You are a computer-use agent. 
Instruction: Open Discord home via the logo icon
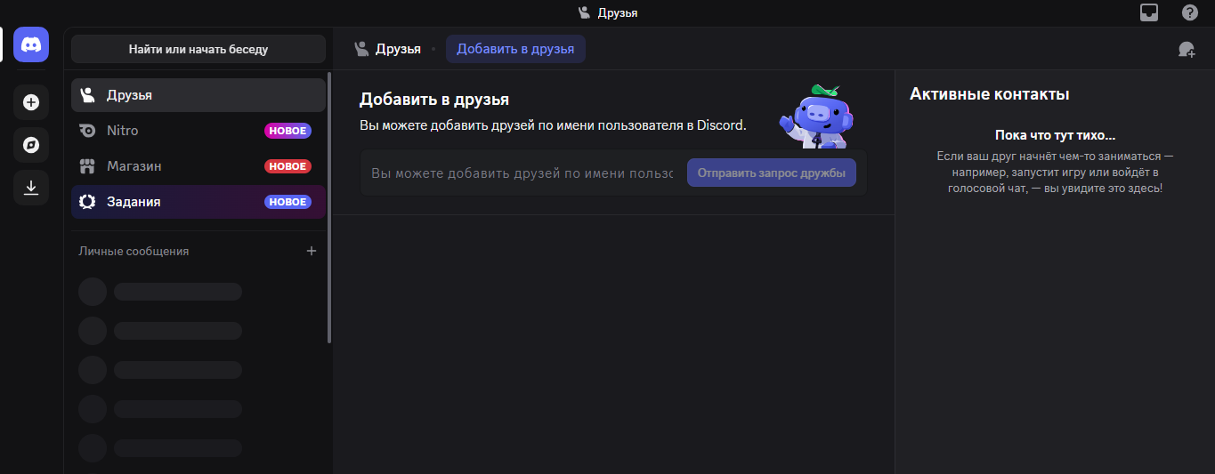point(31,44)
